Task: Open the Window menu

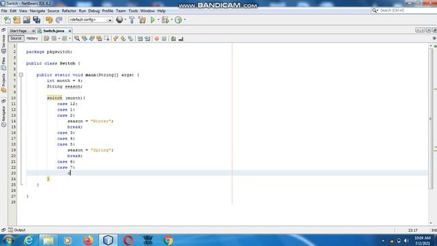Action: coord(147,11)
